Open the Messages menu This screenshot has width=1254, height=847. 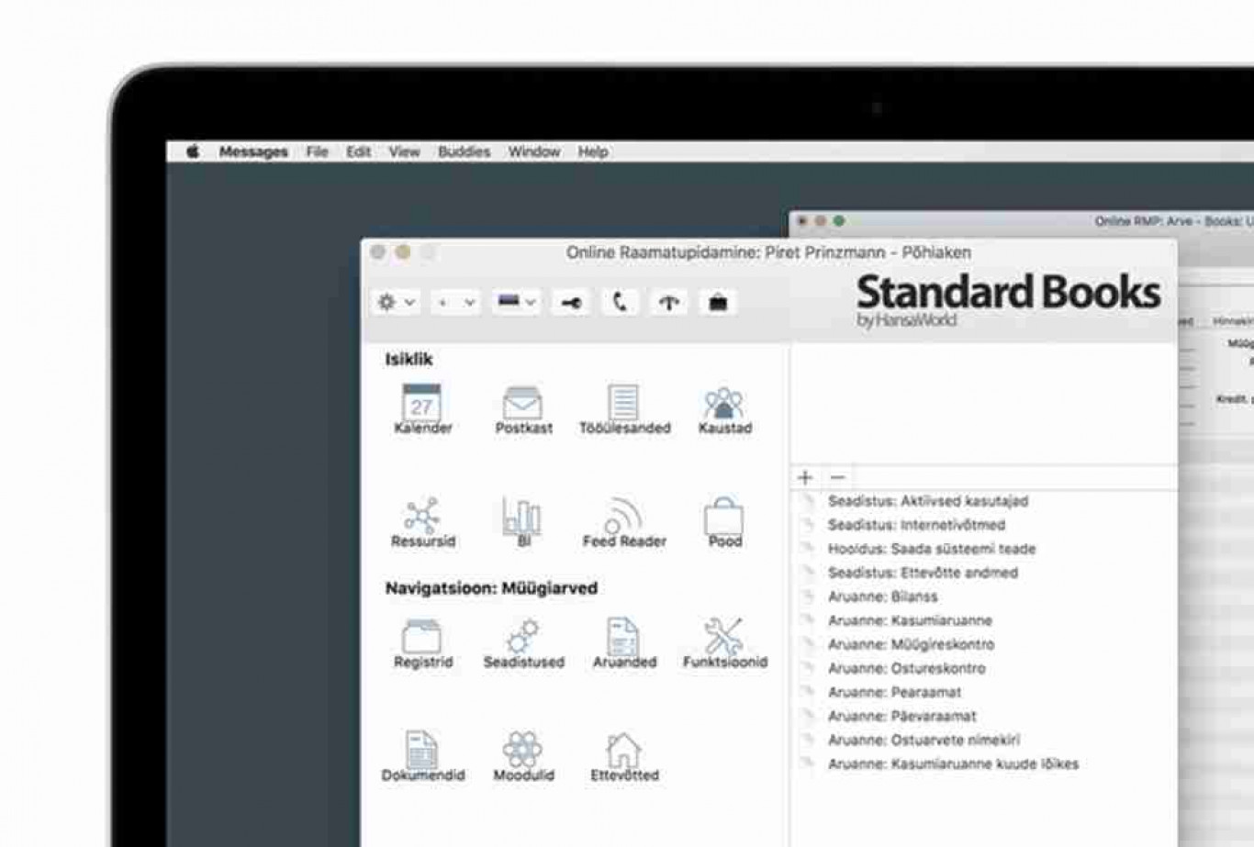click(253, 151)
